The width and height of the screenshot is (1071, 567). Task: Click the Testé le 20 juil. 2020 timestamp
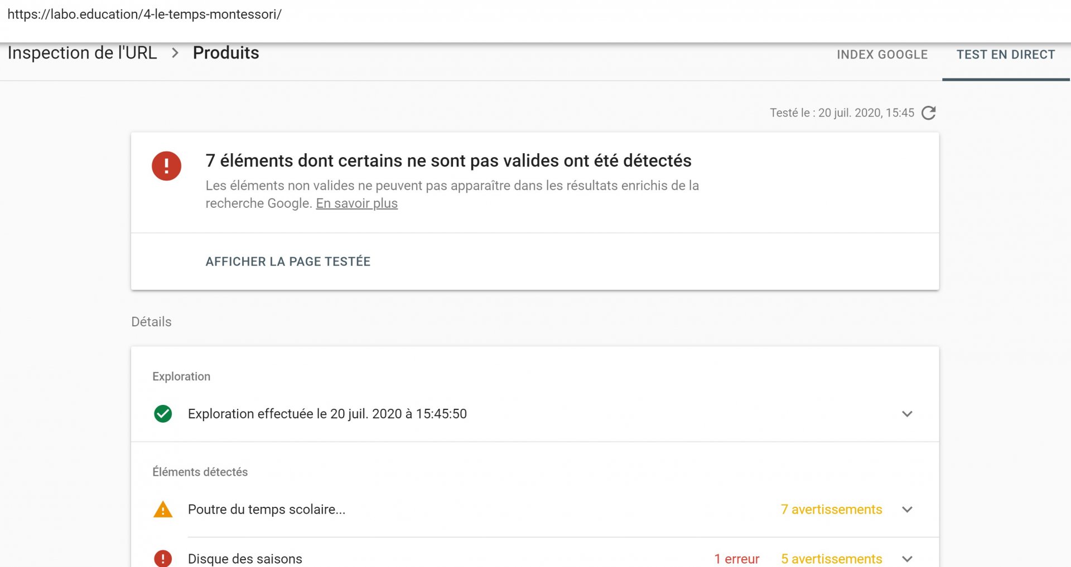(842, 113)
